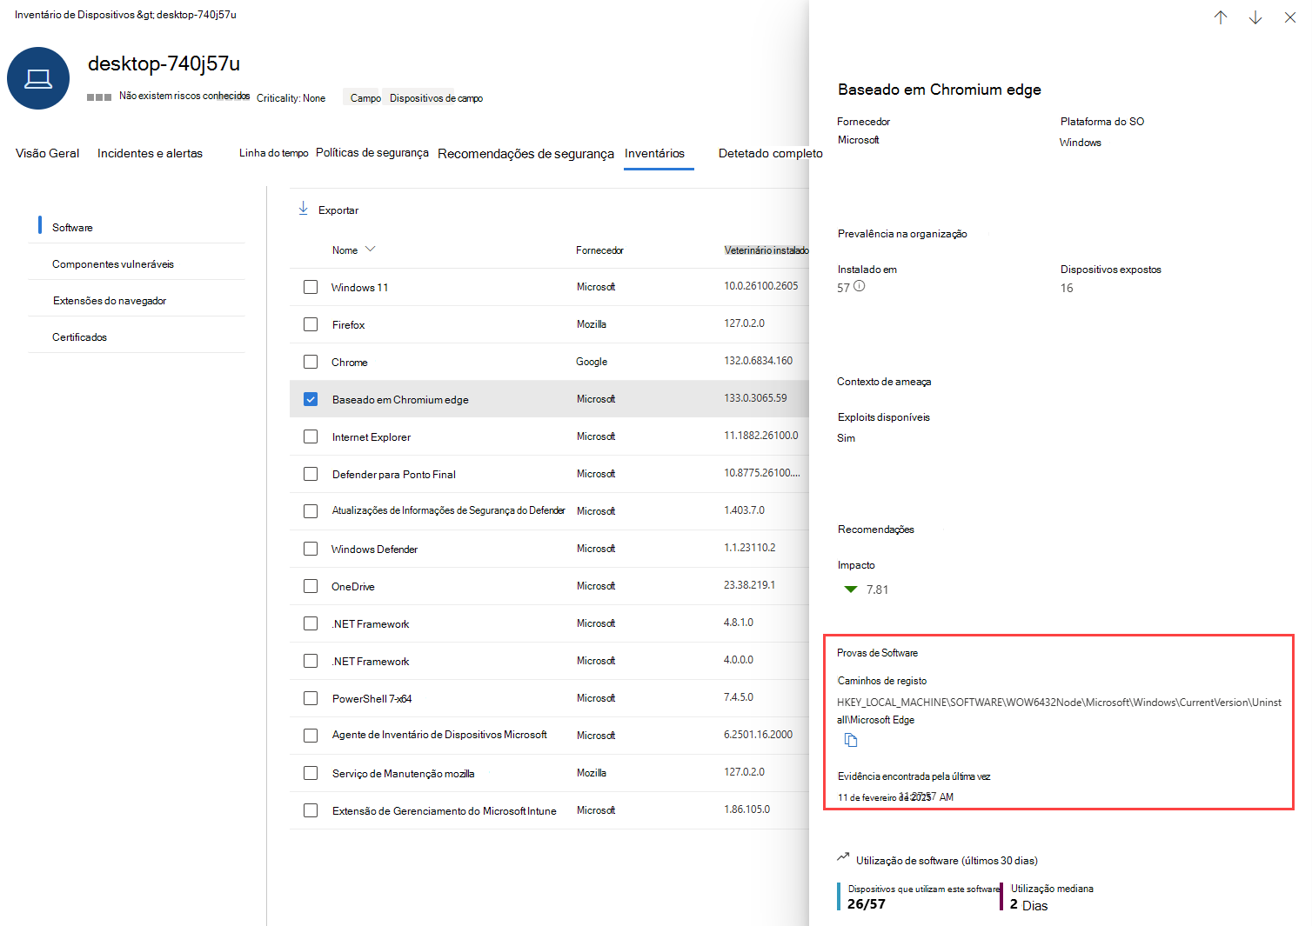This screenshot has height=926, width=1312.
Task: Click the Chrome software name
Action: (350, 363)
